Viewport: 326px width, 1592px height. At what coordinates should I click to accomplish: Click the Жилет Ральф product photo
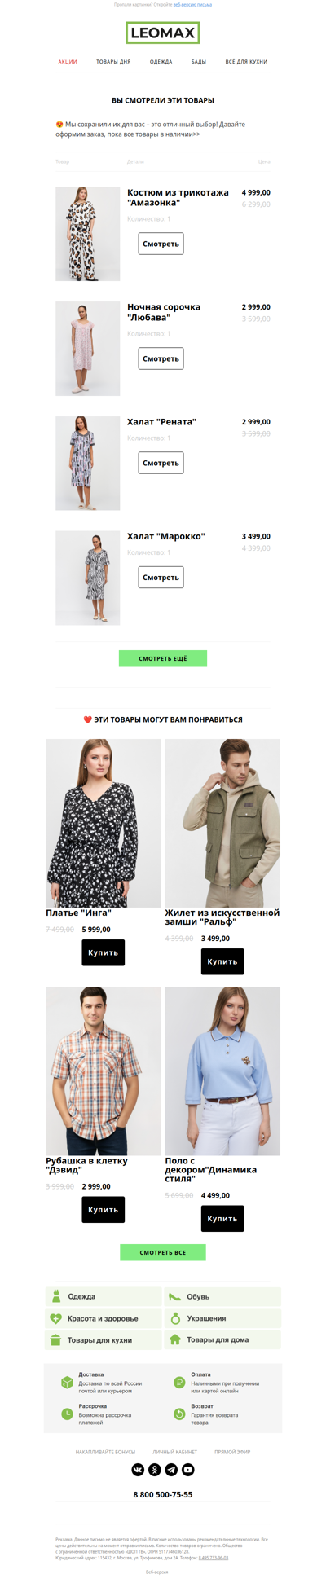222,823
